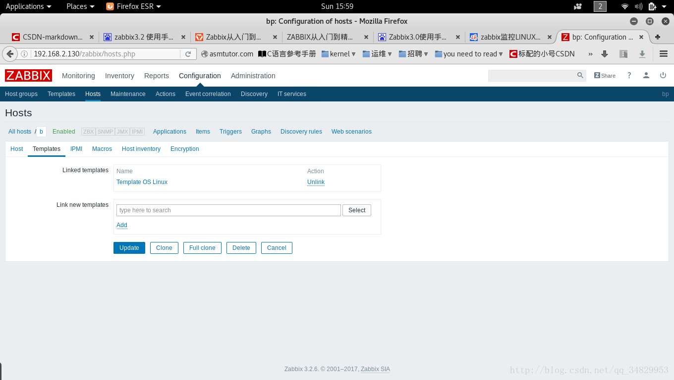
Task: Close the CSDN-markdown tab
Action: 92,37
